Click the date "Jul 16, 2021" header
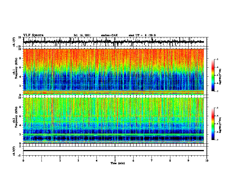The height and width of the screenshot is (180, 233). pos(82,35)
